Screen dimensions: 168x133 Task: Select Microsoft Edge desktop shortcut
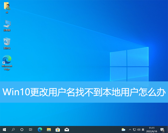(7, 63)
